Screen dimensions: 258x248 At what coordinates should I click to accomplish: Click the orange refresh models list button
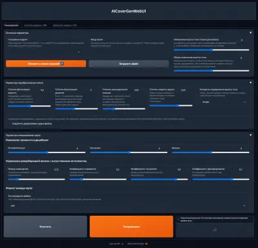(46, 64)
